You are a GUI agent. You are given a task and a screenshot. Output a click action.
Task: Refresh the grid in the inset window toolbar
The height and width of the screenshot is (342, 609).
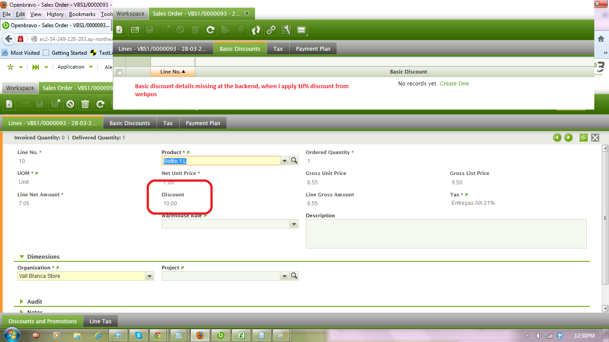(210, 30)
